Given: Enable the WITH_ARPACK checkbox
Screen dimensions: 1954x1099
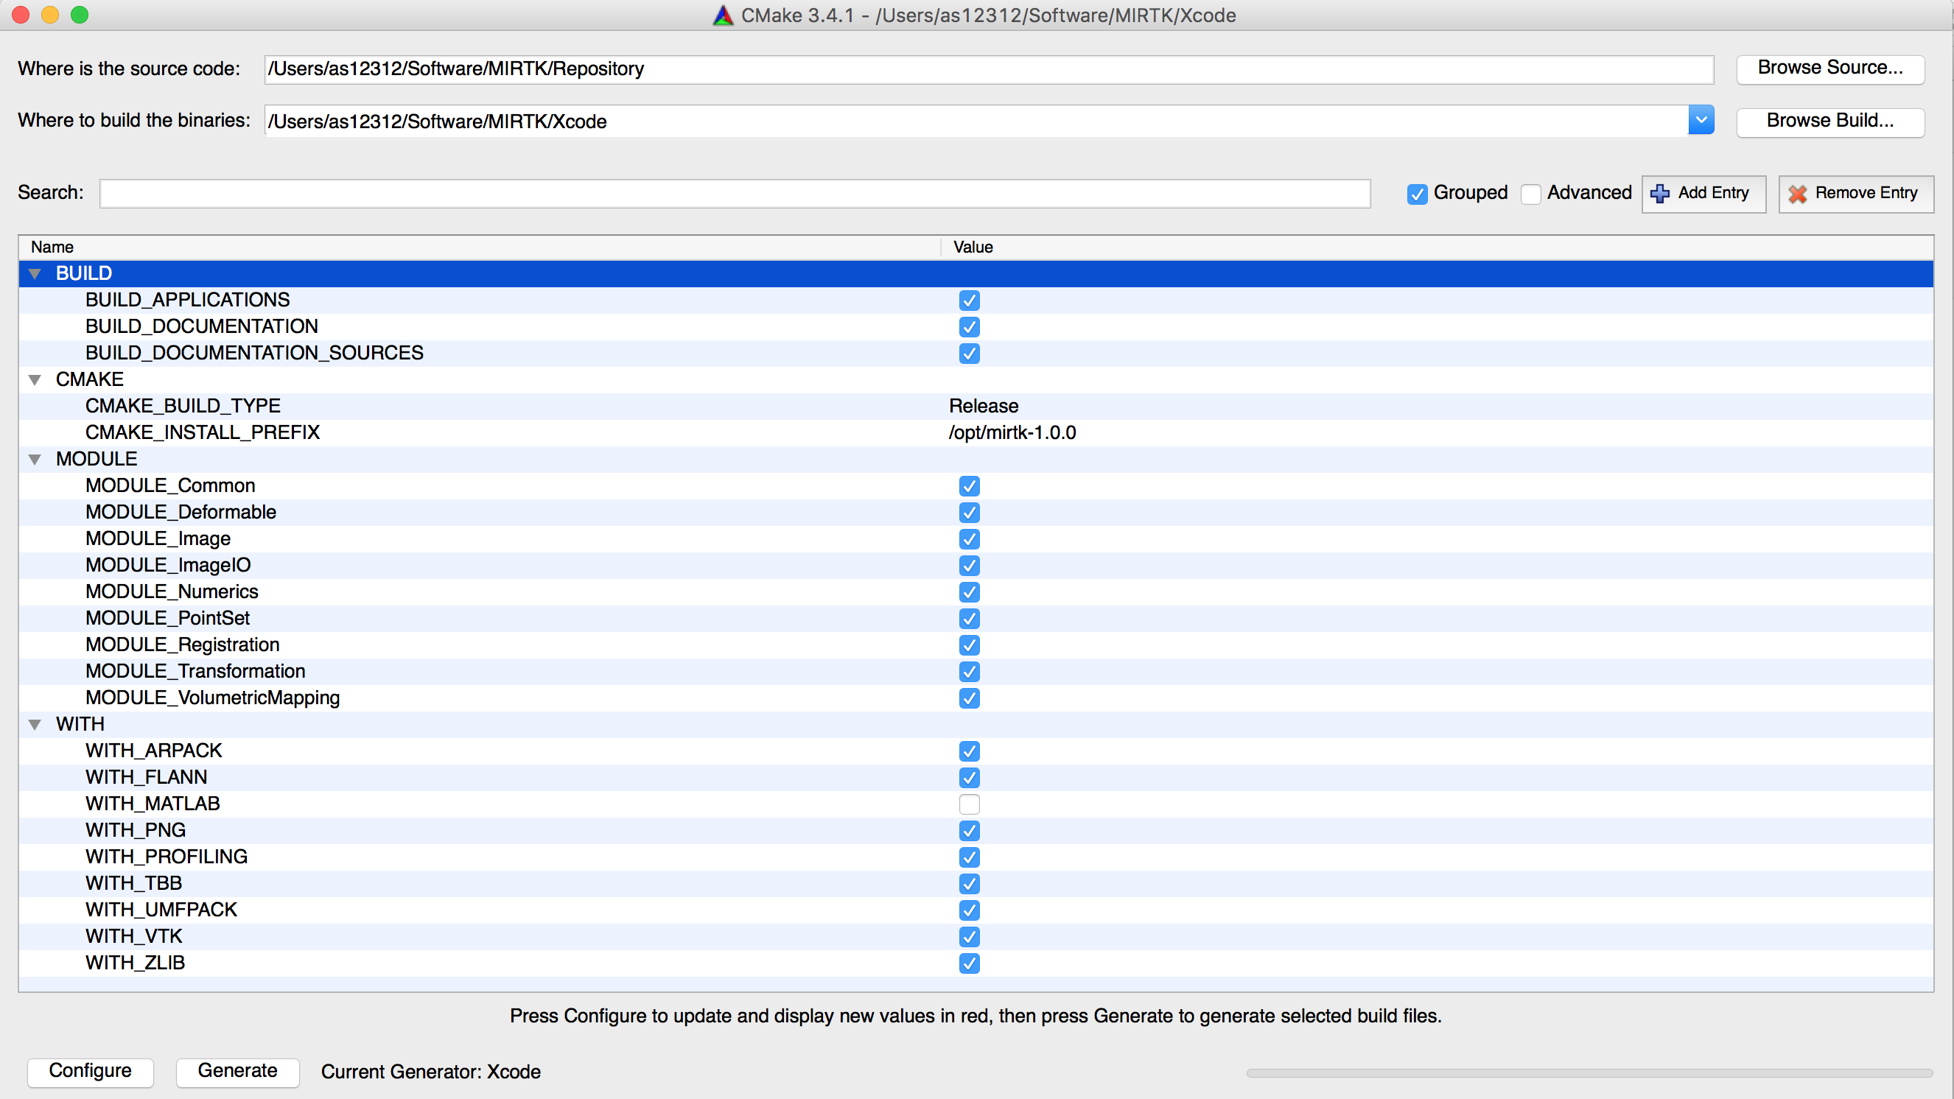Looking at the screenshot, I should pos(969,750).
